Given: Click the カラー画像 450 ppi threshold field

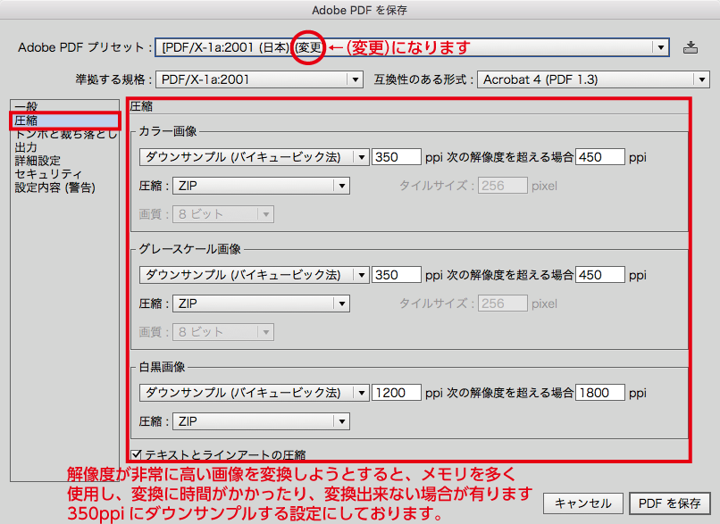Looking at the screenshot, I should pyautogui.click(x=599, y=157).
